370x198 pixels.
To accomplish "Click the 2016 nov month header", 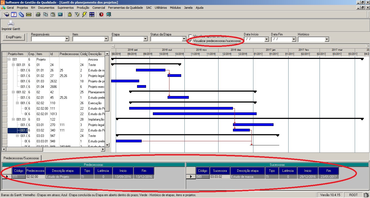I will pyautogui.click(x=201, y=50).
